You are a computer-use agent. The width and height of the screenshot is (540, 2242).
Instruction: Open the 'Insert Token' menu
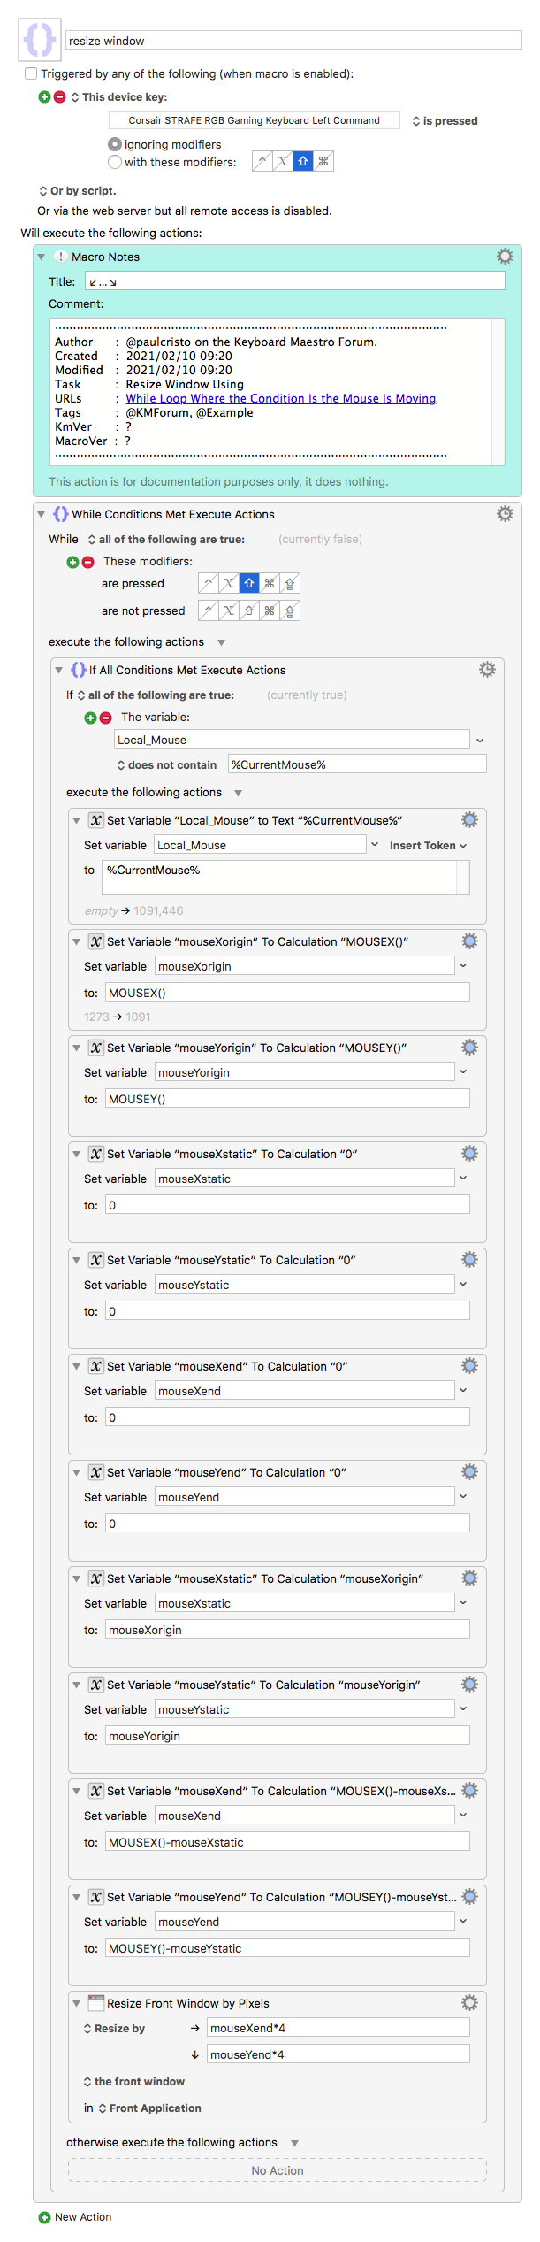[428, 846]
